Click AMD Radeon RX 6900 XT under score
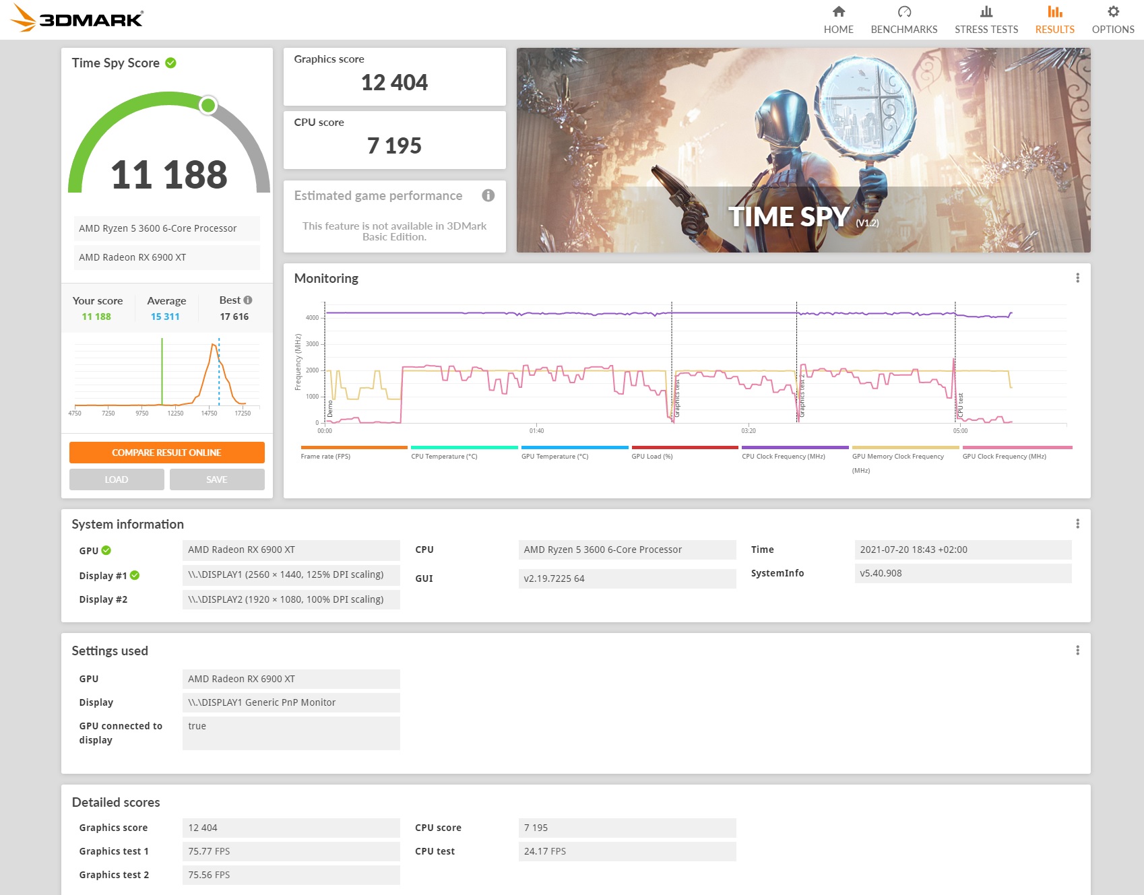1144x895 pixels. [x=167, y=257]
